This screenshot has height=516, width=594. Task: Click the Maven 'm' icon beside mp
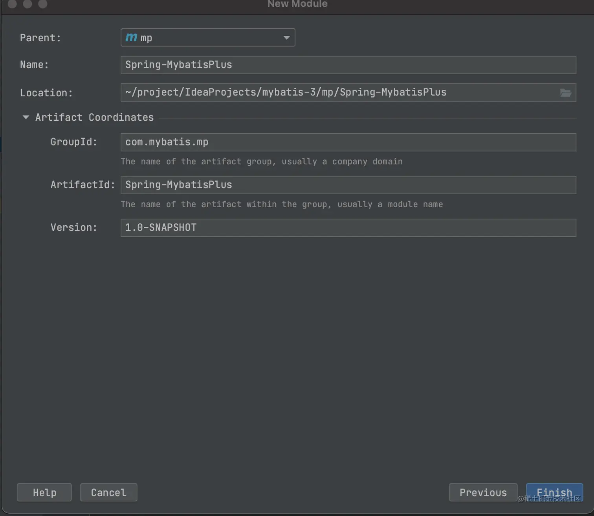131,37
